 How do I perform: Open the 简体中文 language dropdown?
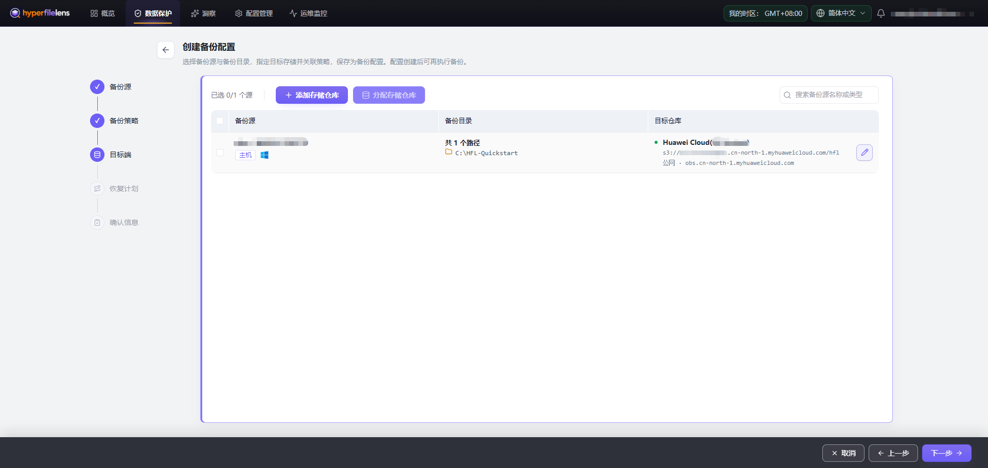pyautogui.click(x=841, y=13)
